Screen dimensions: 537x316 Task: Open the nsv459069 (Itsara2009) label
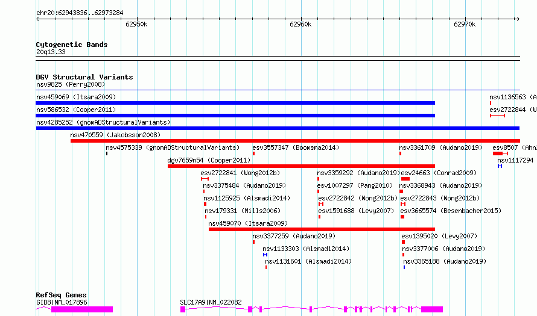[x=76, y=97]
